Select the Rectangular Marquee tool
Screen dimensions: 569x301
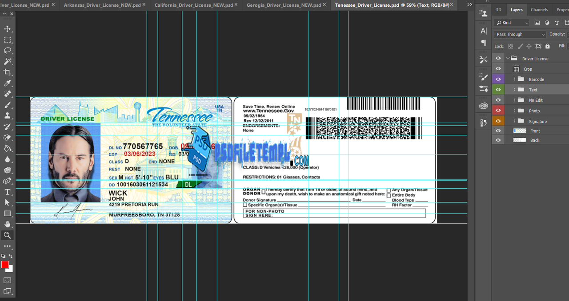(x=8, y=40)
